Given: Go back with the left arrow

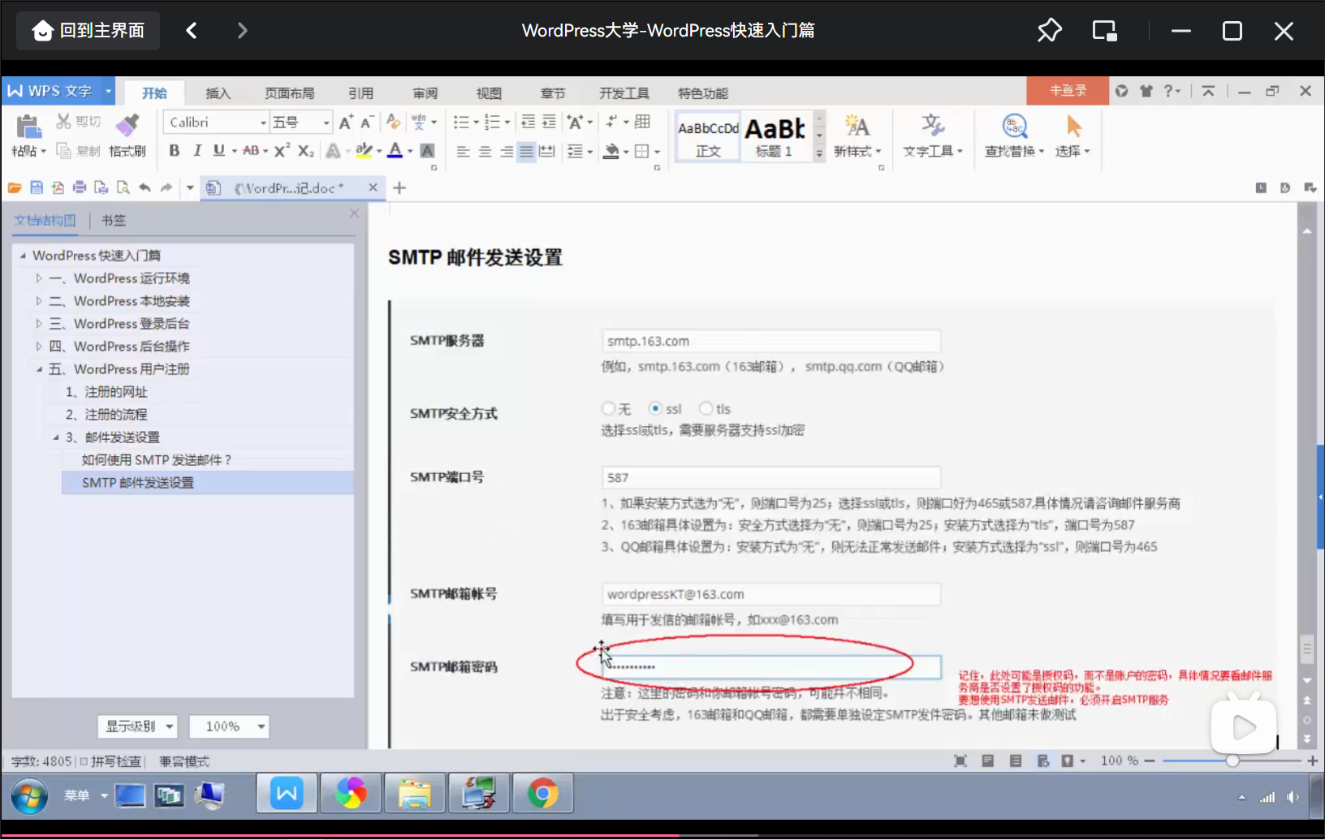Looking at the screenshot, I should point(192,31).
